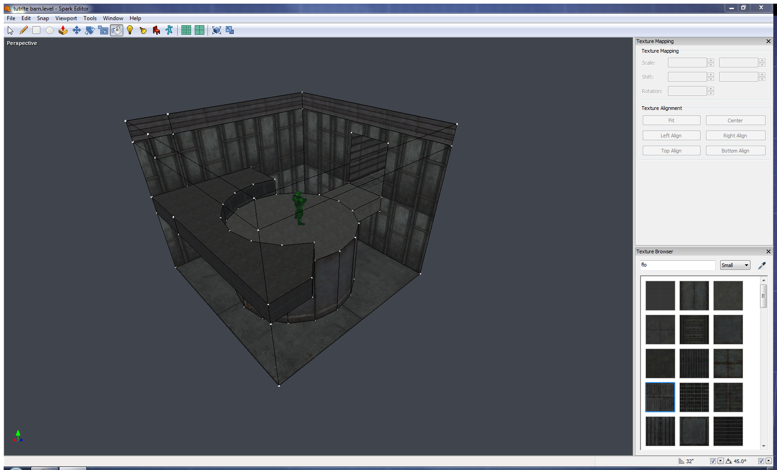This screenshot has height=470, width=777.
Task: Click the Center alignment button
Action: pyautogui.click(x=735, y=120)
